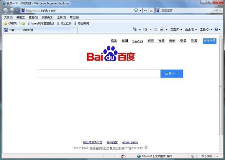Open iwms网站管理系统 favorite link
The height and width of the screenshot is (160, 225).
click(41, 23)
